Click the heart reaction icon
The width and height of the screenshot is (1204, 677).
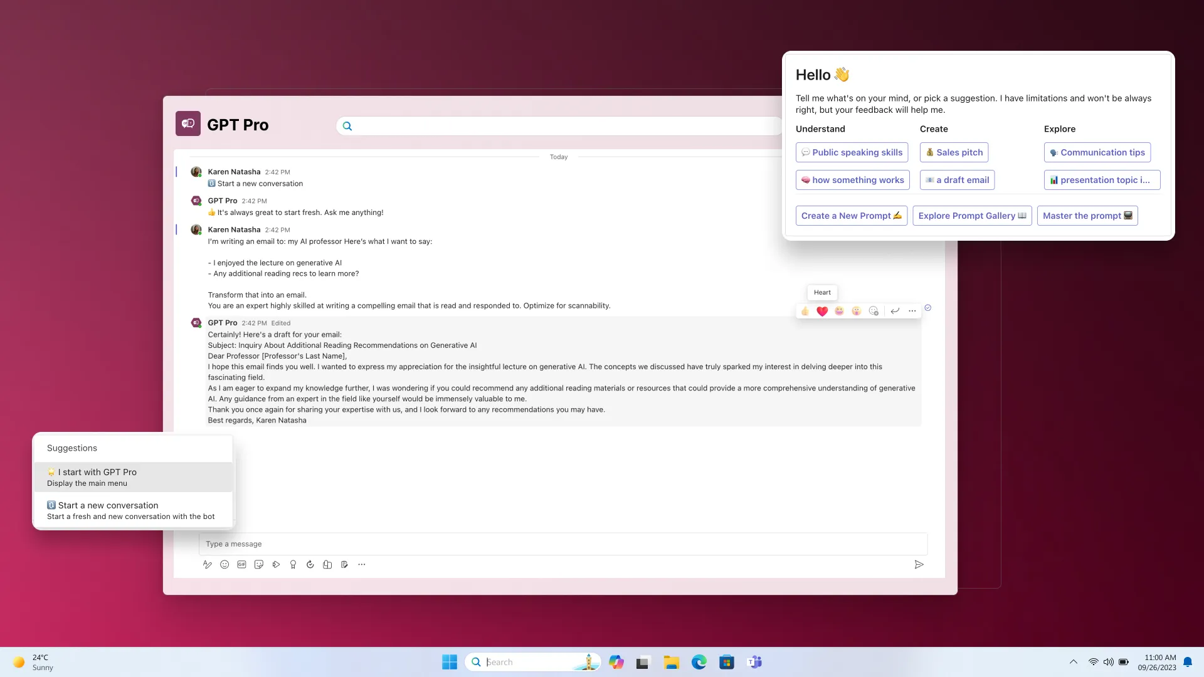coord(822,310)
